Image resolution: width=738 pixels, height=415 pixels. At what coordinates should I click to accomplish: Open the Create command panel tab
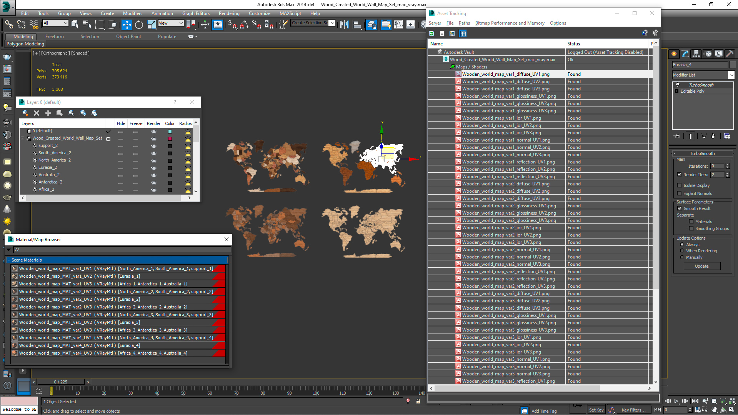[674, 54]
